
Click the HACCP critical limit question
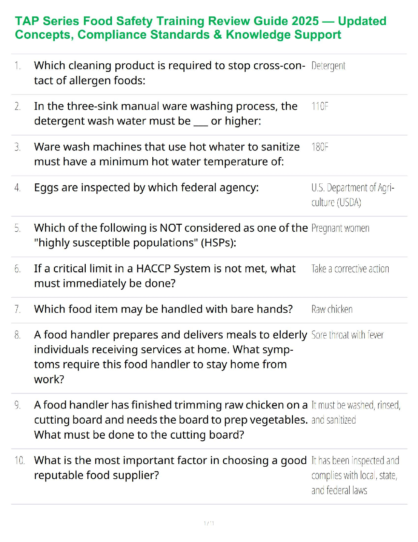coord(165,276)
